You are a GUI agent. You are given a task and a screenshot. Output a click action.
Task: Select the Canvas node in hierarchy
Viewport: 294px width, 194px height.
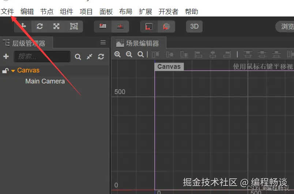click(x=28, y=70)
